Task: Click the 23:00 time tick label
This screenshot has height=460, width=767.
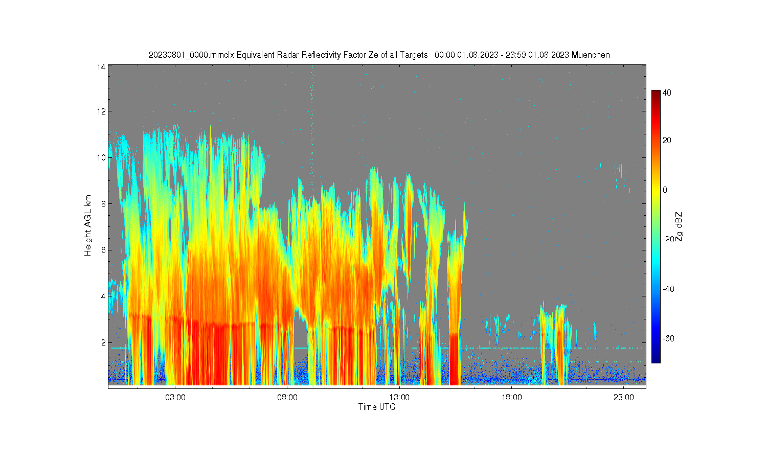Action: 623,397
